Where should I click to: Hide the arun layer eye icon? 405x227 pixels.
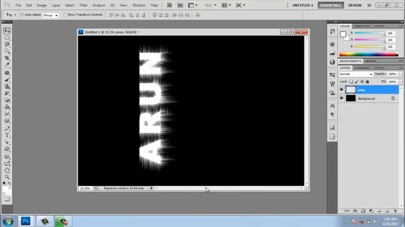[x=342, y=90]
